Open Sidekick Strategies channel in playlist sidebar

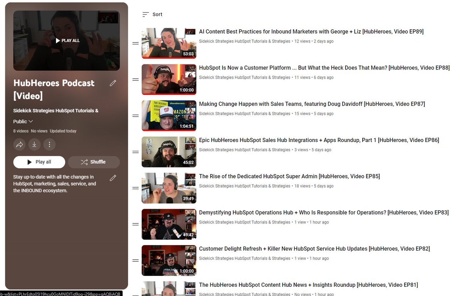tap(56, 111)
